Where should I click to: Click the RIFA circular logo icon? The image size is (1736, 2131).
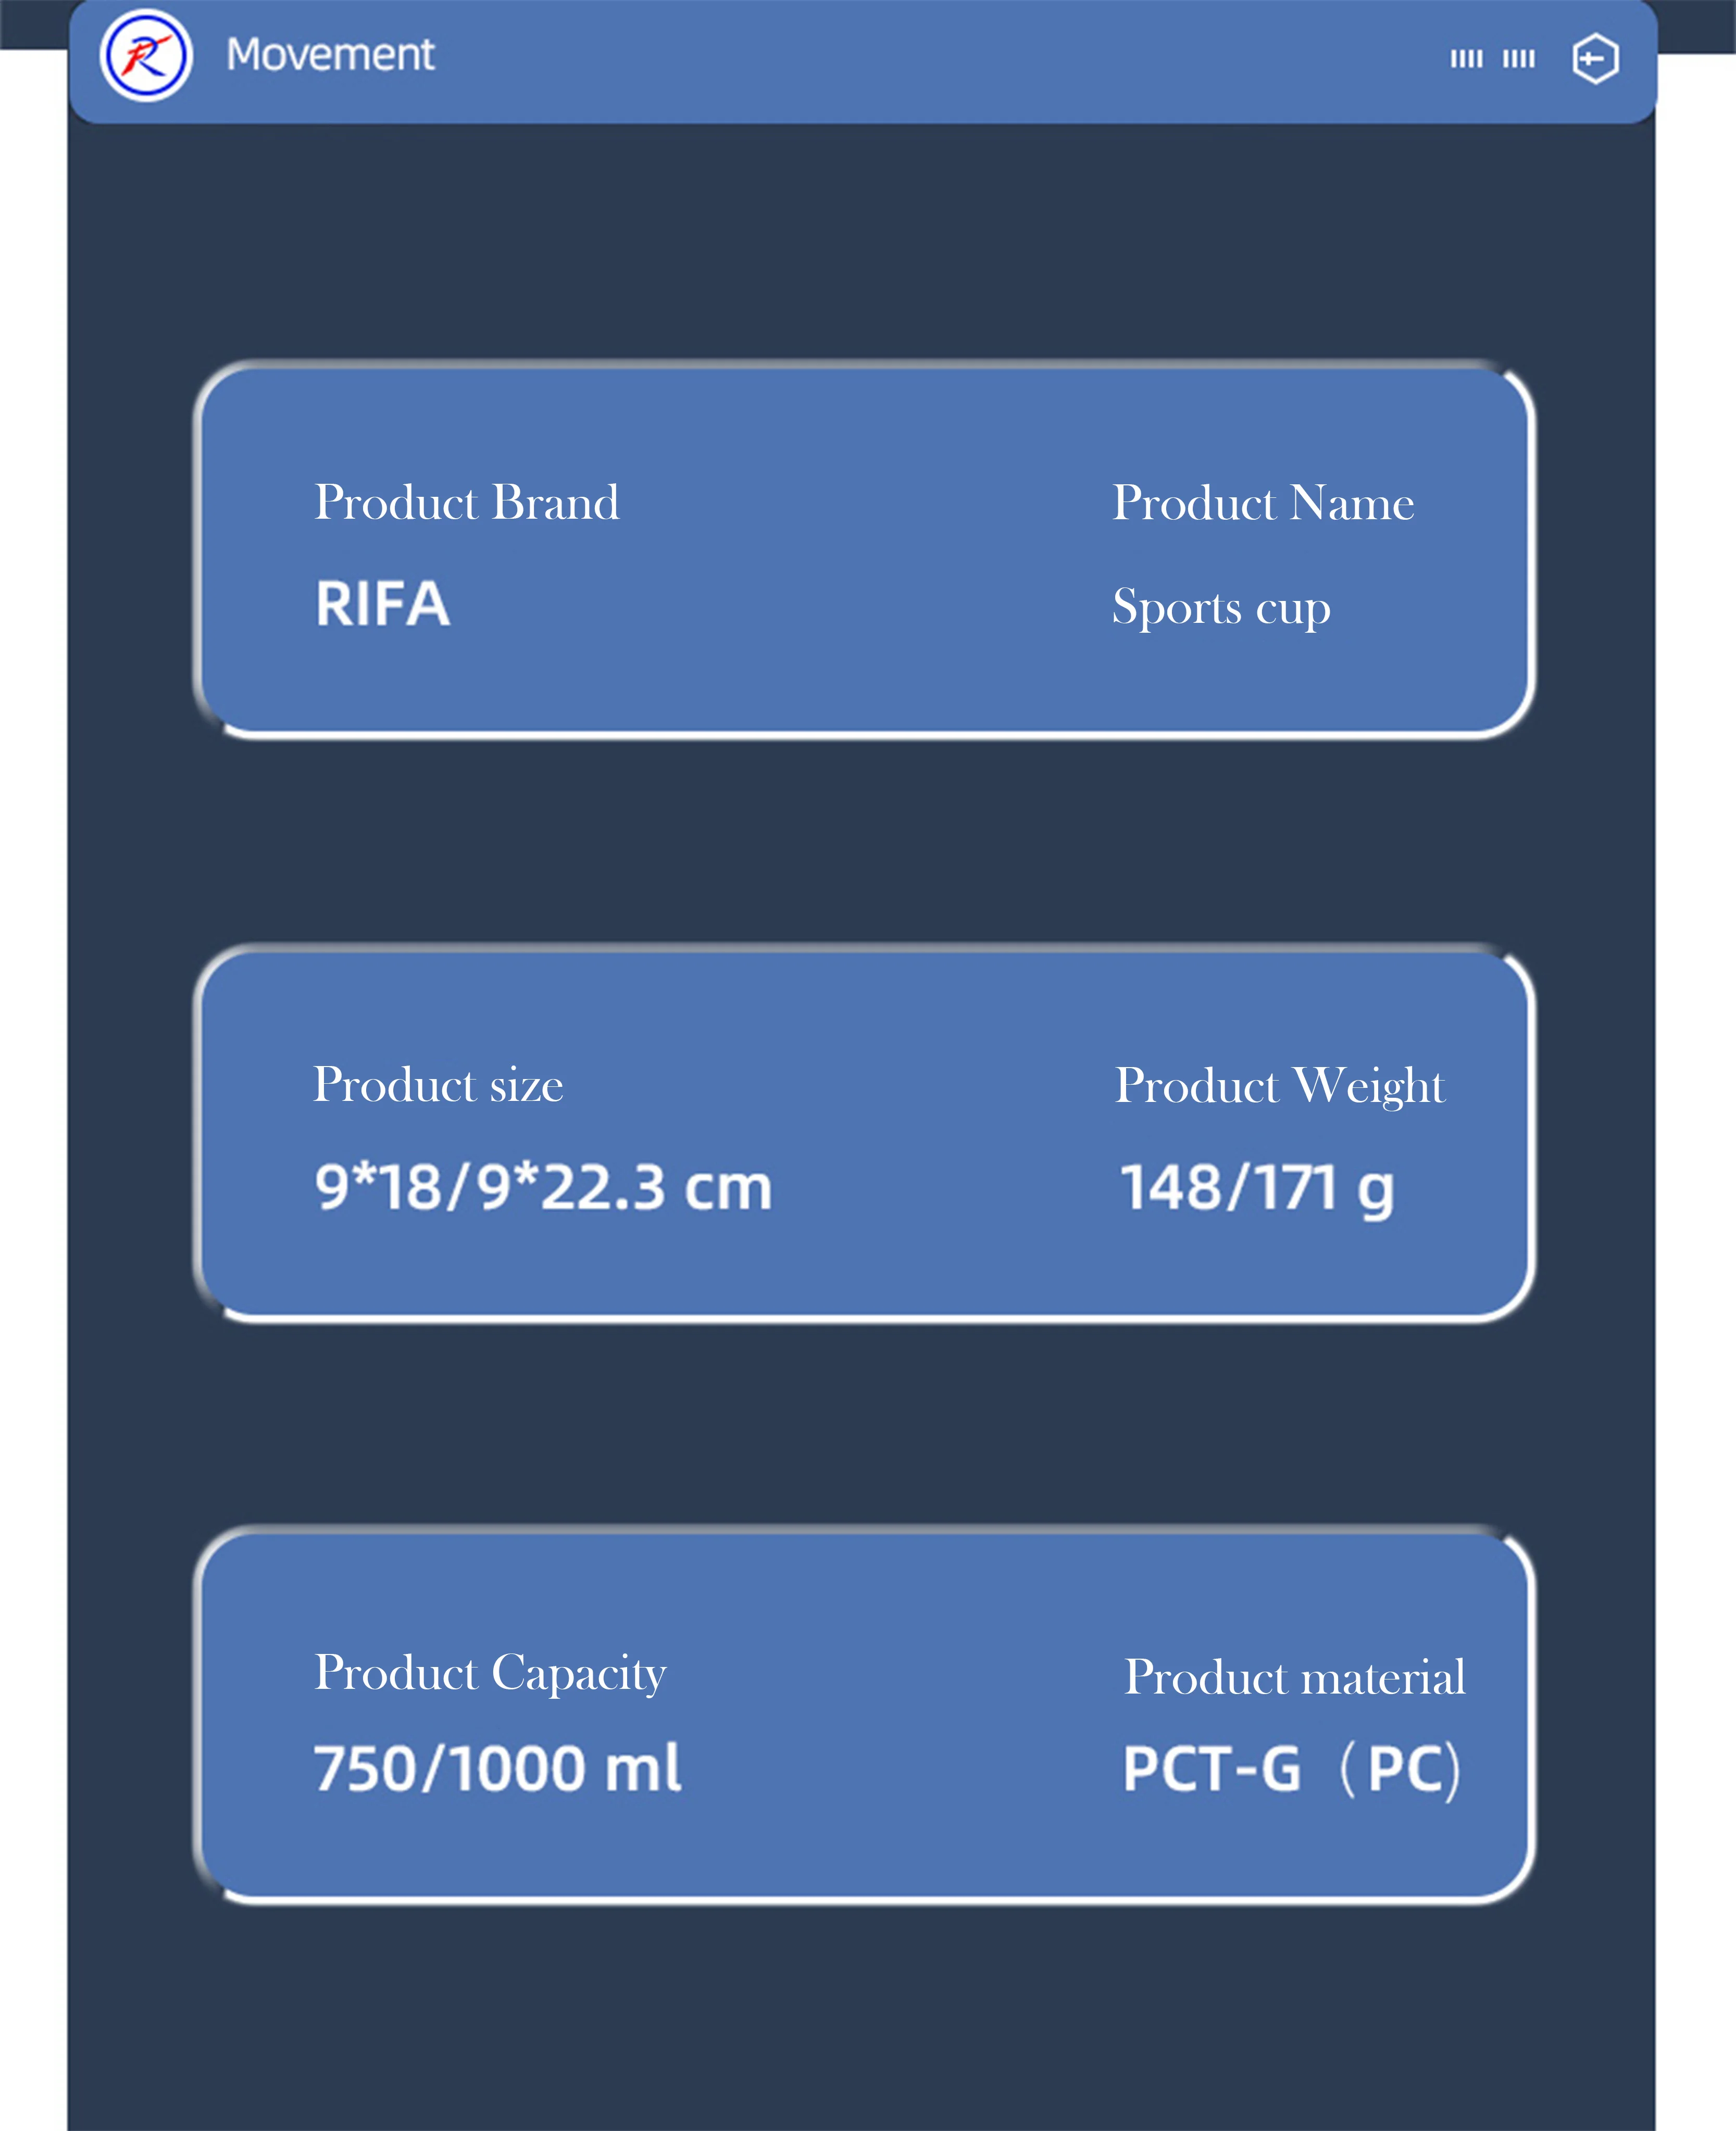point(146,56)
